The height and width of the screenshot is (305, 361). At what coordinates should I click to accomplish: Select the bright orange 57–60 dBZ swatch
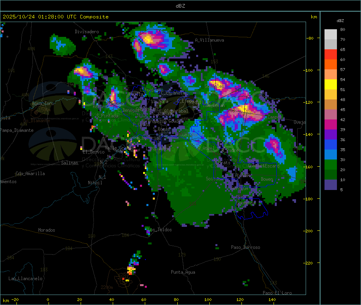(331, 65)
